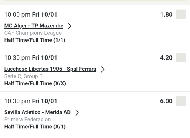The width and height of the screenshot is (190, 138).
Task: Expand arrow next to Sevilla Atletico - Merida AD
Action: (77, 113)
